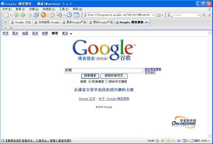Screen dimensions: 213x144
Task: Add a new tab with plus icon
Action: (x=152, y=22)
